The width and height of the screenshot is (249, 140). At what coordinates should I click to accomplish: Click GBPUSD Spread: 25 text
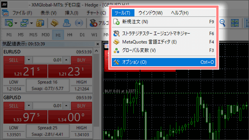pyautogui.click(x=48, y=128)
